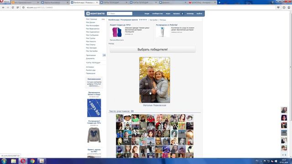Click the system tray flag icon

point(265,161)
